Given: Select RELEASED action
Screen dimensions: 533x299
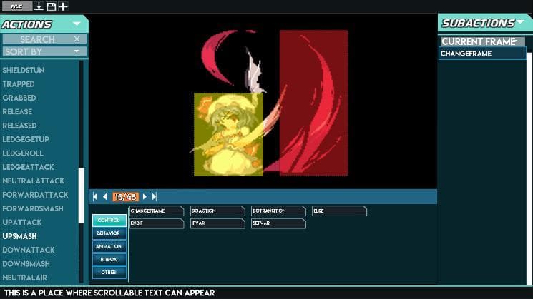Looking at the screenshot, I should tap(19, 126).
